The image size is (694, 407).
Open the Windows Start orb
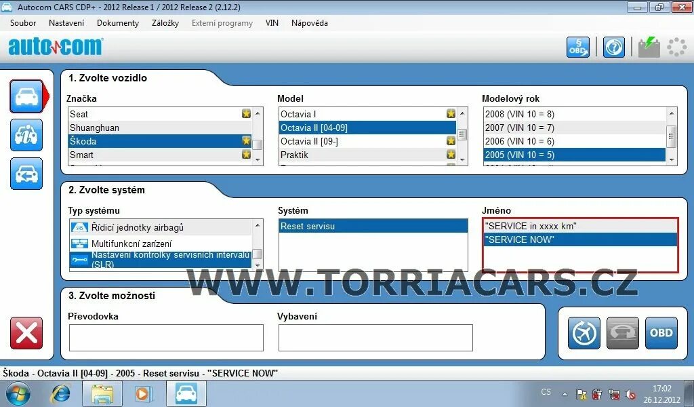(x=17, y=393)
